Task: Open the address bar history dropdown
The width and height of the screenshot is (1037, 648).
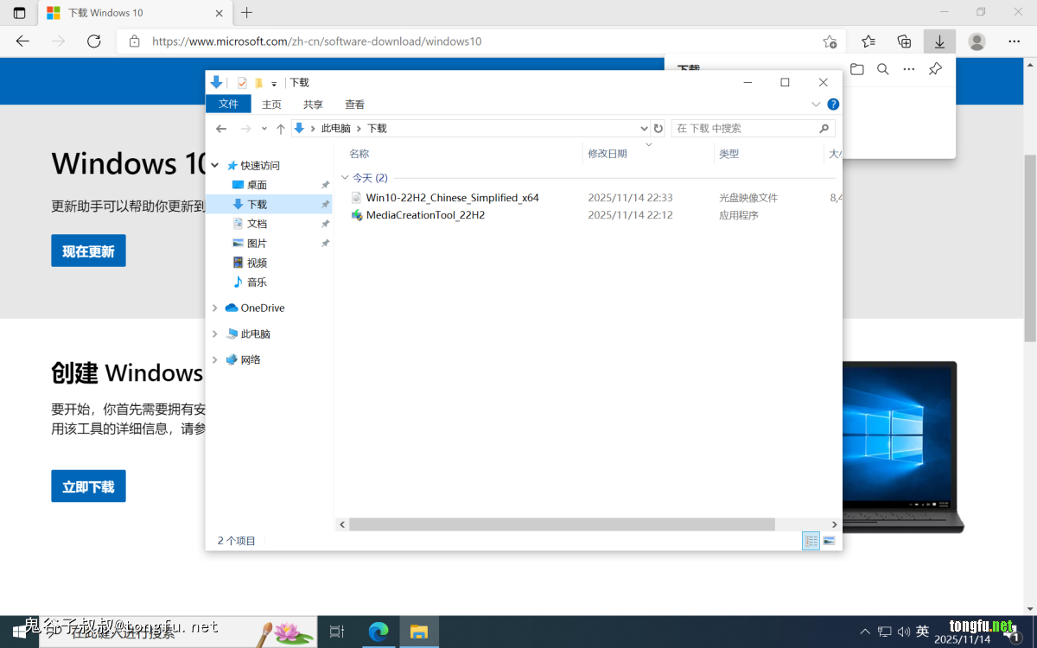Action: (644, 128)
